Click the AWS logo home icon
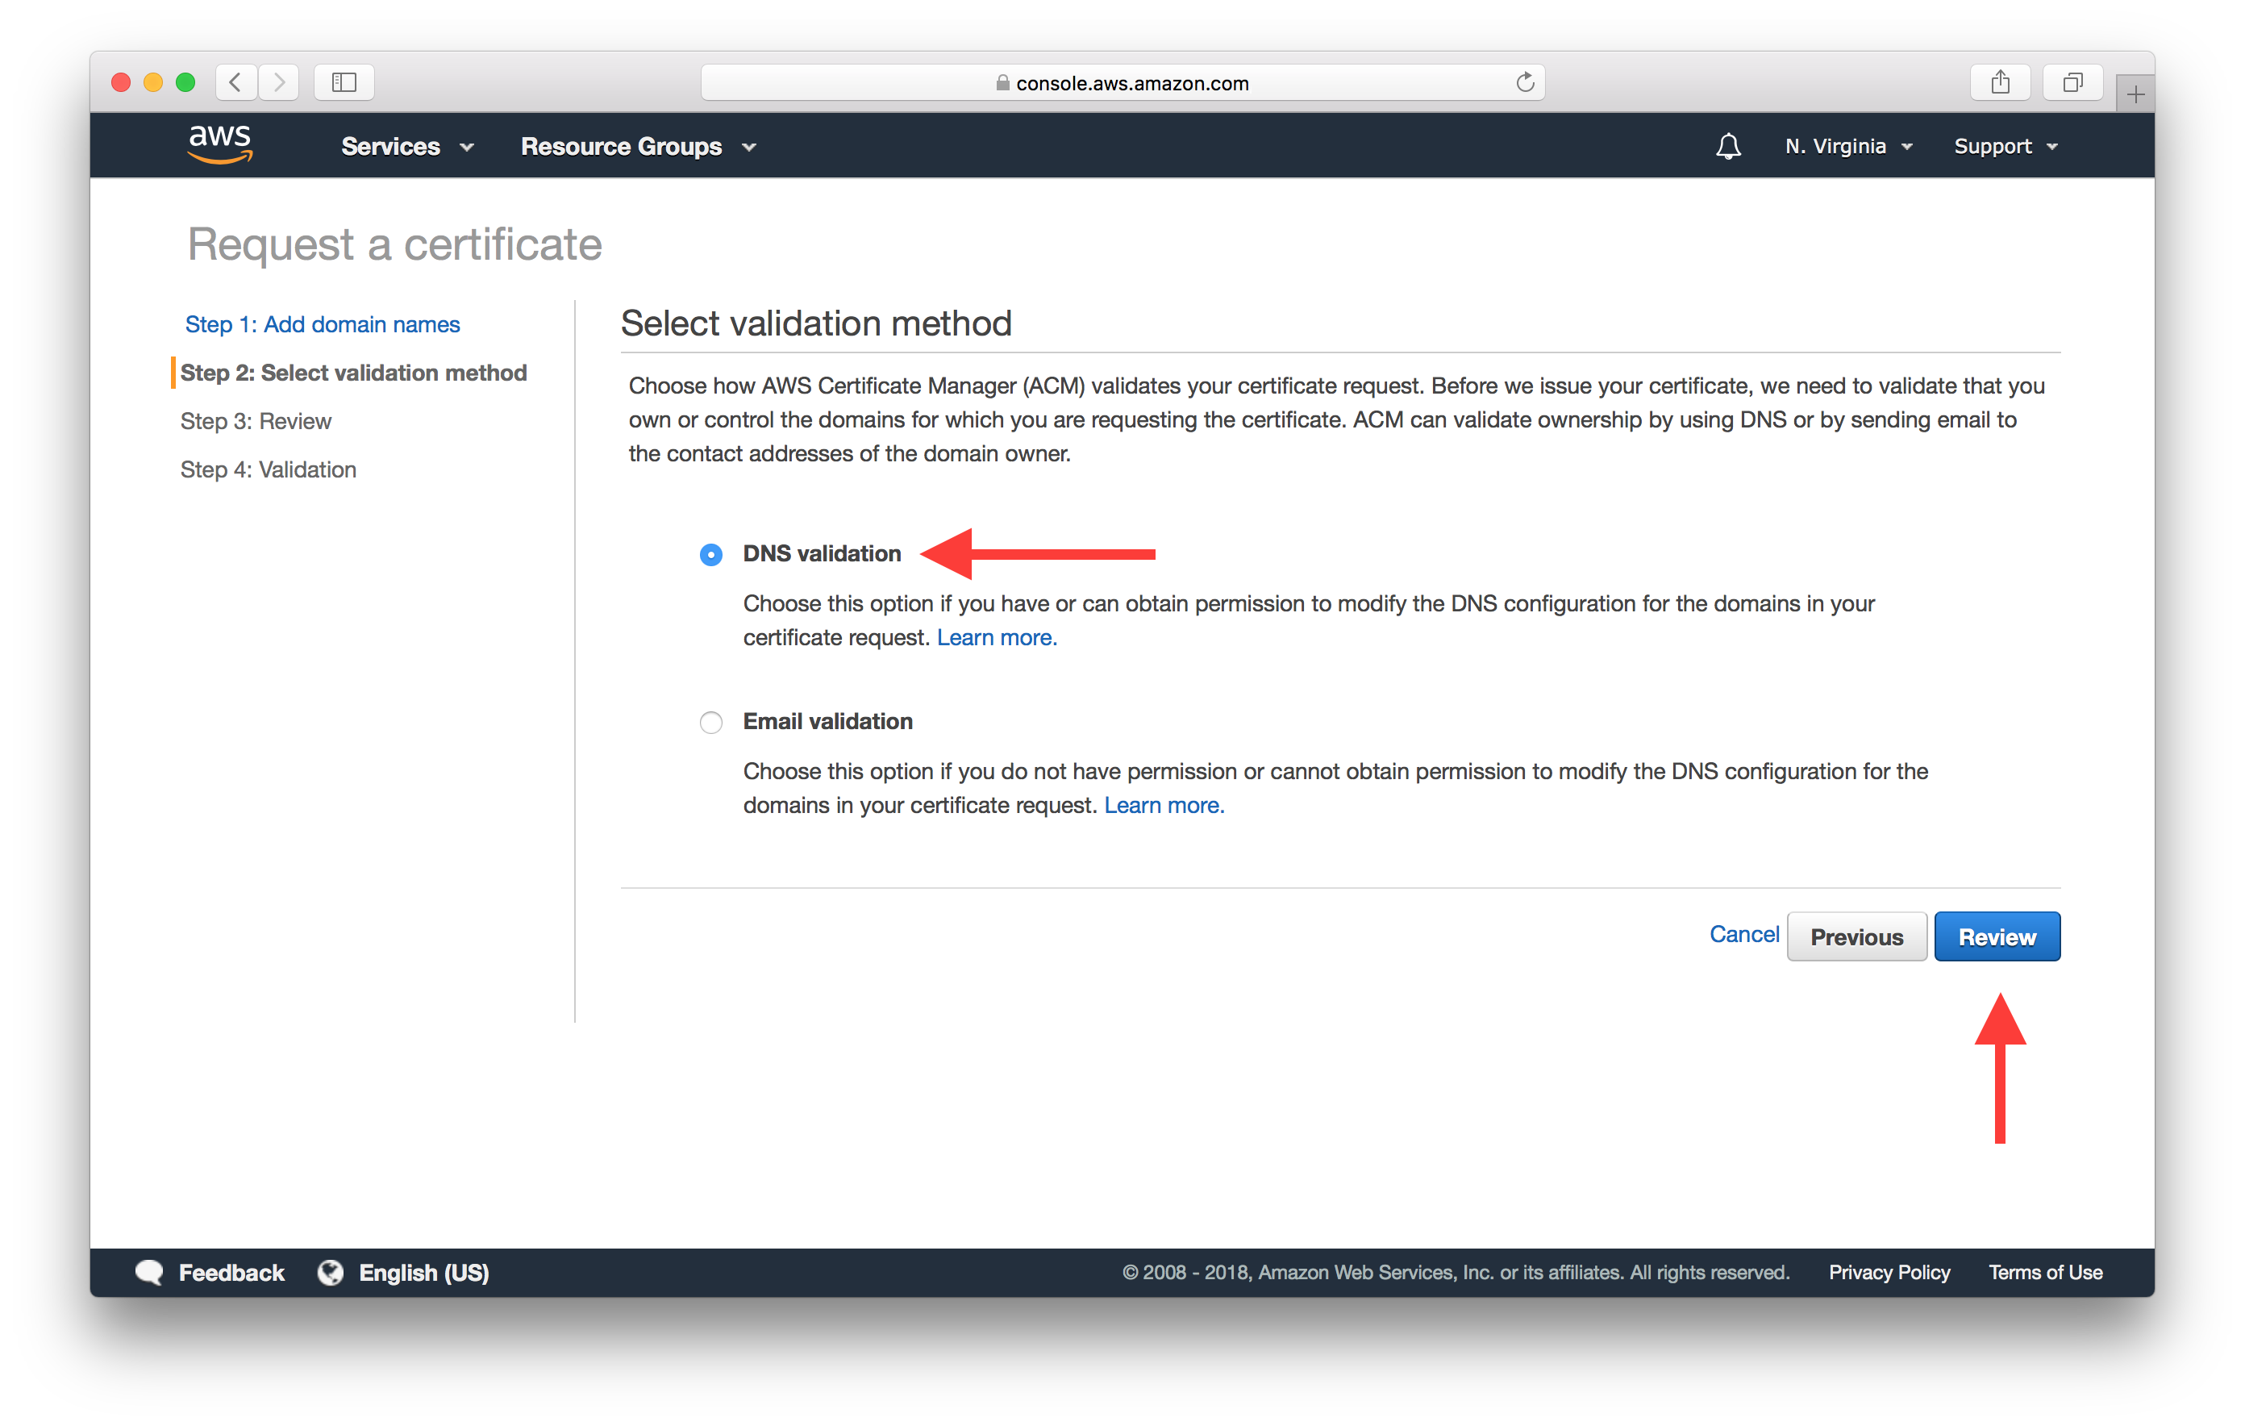2245x1426 pixels. point(220,144)
